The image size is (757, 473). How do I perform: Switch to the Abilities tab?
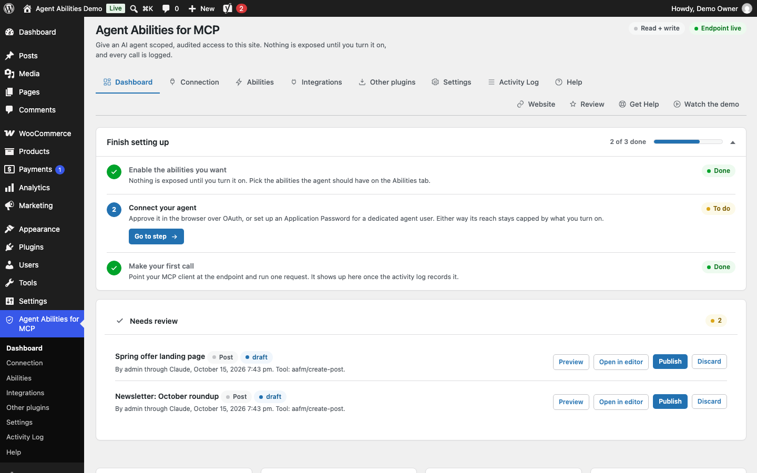254,82
